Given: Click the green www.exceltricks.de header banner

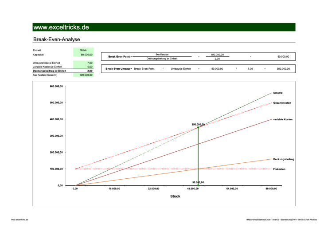Looking at the screenshot, I should (x=164, y=27).
